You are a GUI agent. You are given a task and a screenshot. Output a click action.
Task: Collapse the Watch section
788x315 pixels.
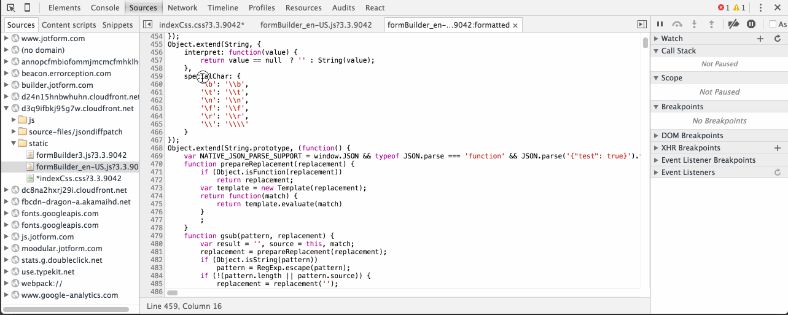655,39
